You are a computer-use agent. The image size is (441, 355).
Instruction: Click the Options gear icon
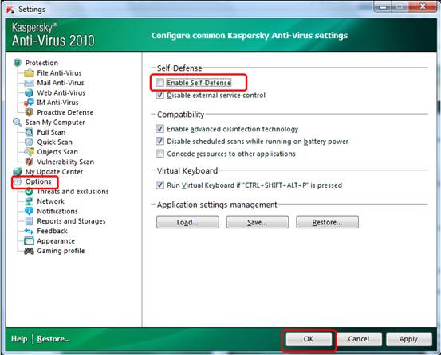(18, 181)
